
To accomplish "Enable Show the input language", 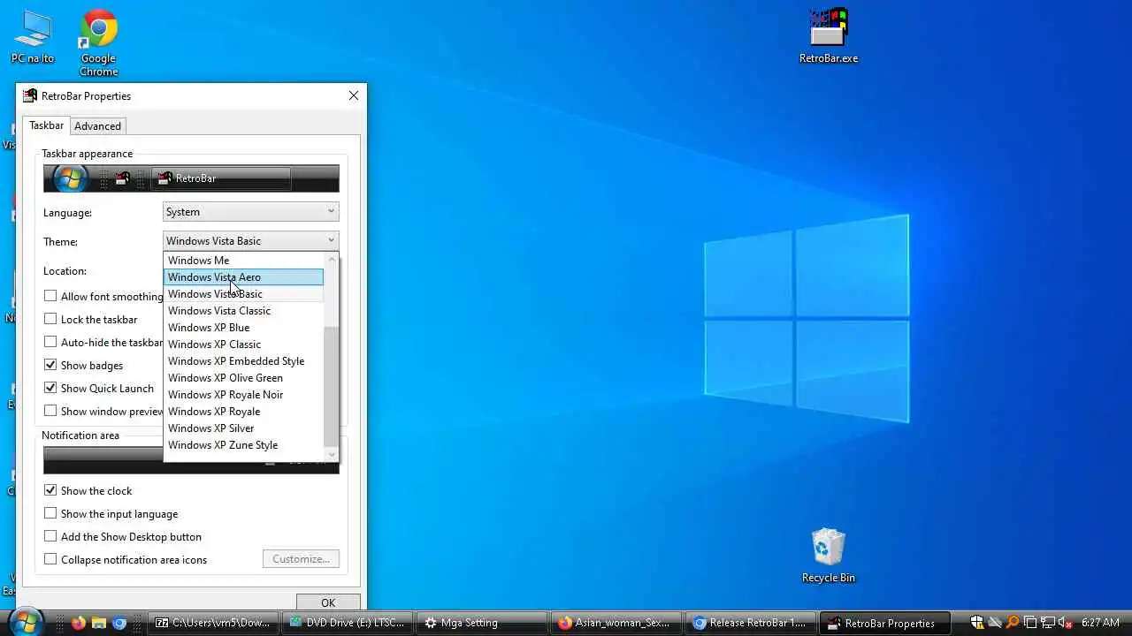I will (50, 513).
